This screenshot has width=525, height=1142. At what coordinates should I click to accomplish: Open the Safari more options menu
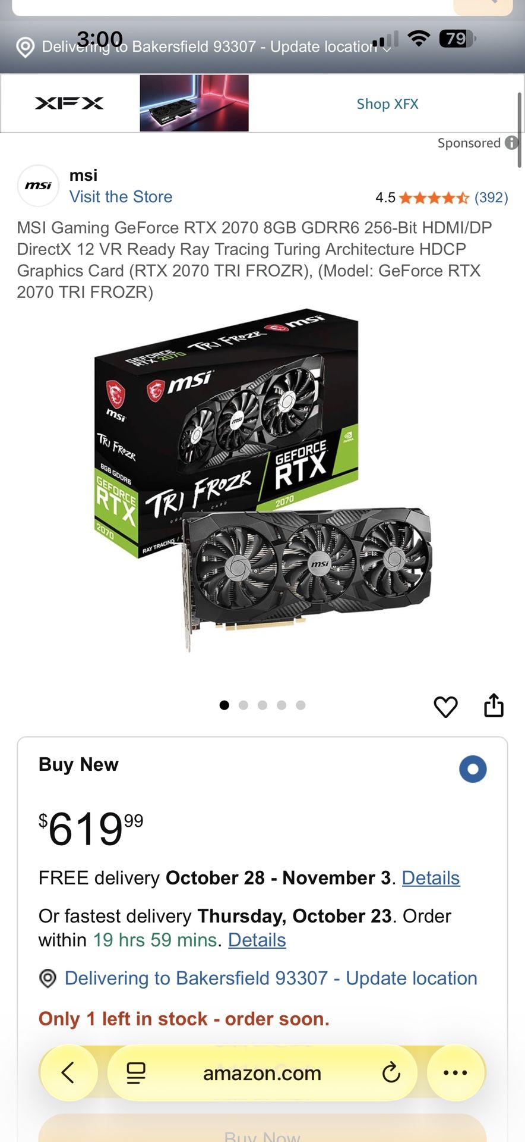coord(456,1073)
